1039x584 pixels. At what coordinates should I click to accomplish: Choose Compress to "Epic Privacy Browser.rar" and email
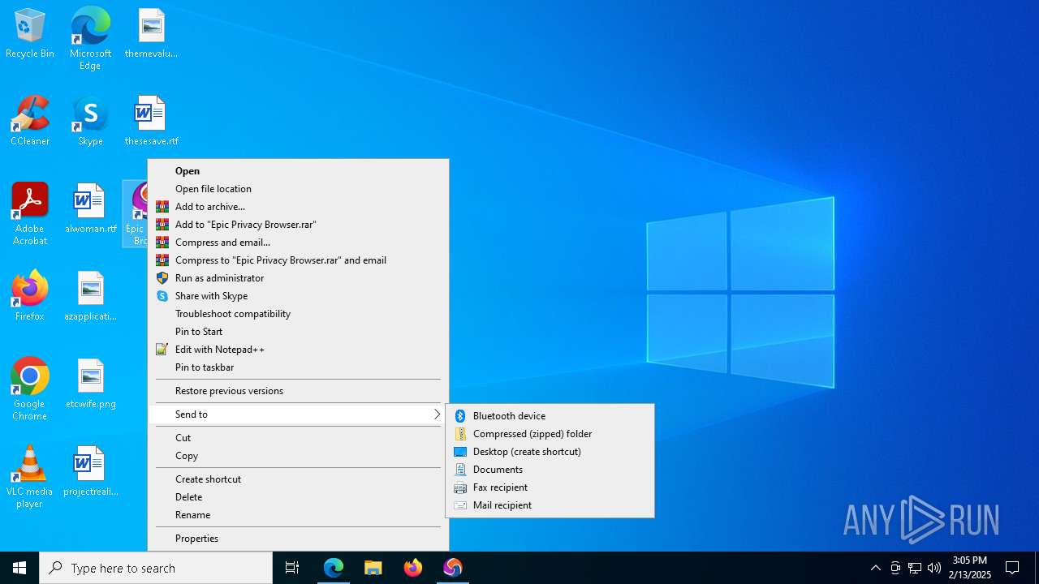(298, 260)
